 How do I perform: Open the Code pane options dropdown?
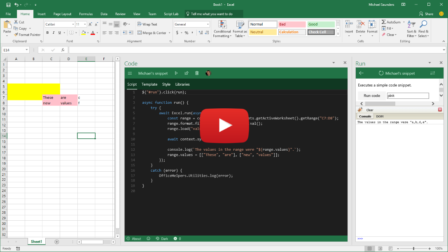[334, 63]
